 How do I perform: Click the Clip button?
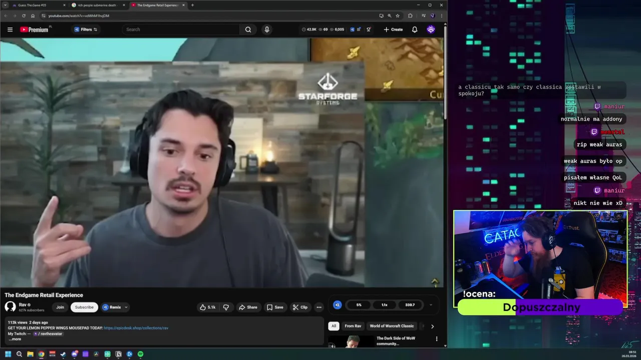[x=300, y=307]
